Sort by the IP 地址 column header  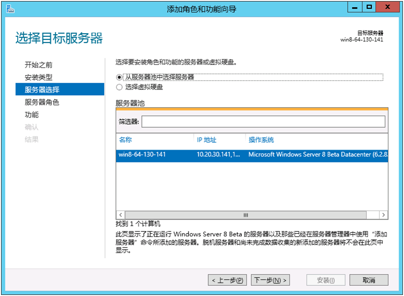tap(207, 140)
